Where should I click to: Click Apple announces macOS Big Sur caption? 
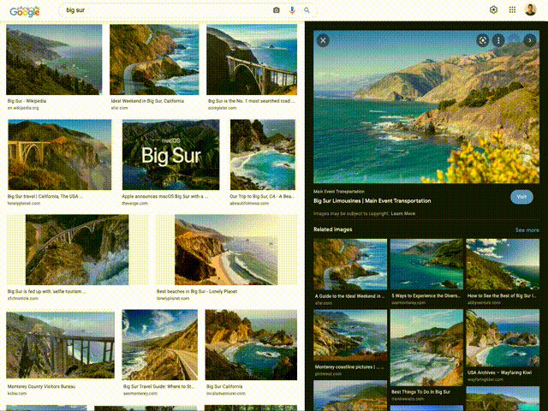(x=165, y=196)
